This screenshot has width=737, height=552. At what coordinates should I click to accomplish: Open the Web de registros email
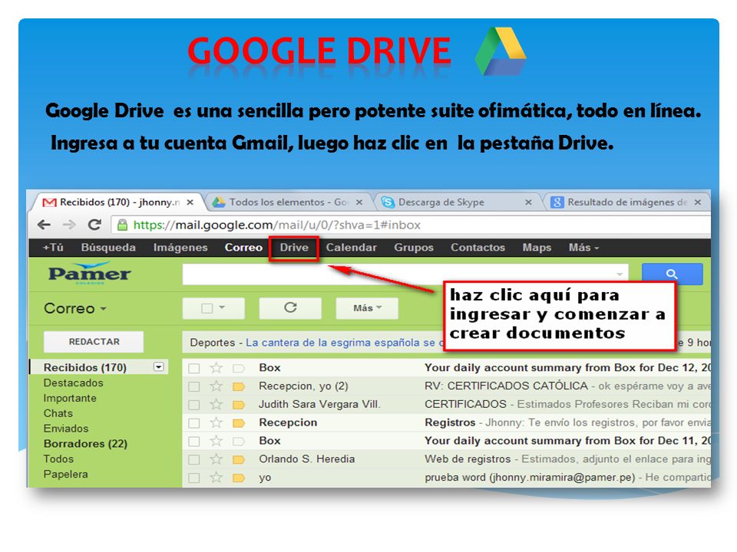468,458
